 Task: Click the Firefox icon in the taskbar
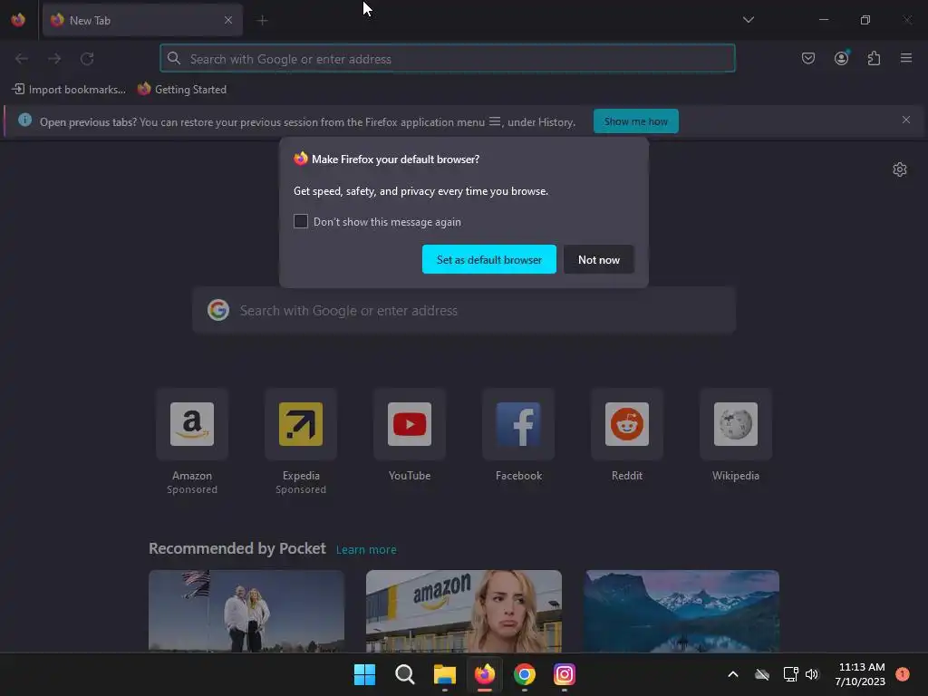(485, 674)
